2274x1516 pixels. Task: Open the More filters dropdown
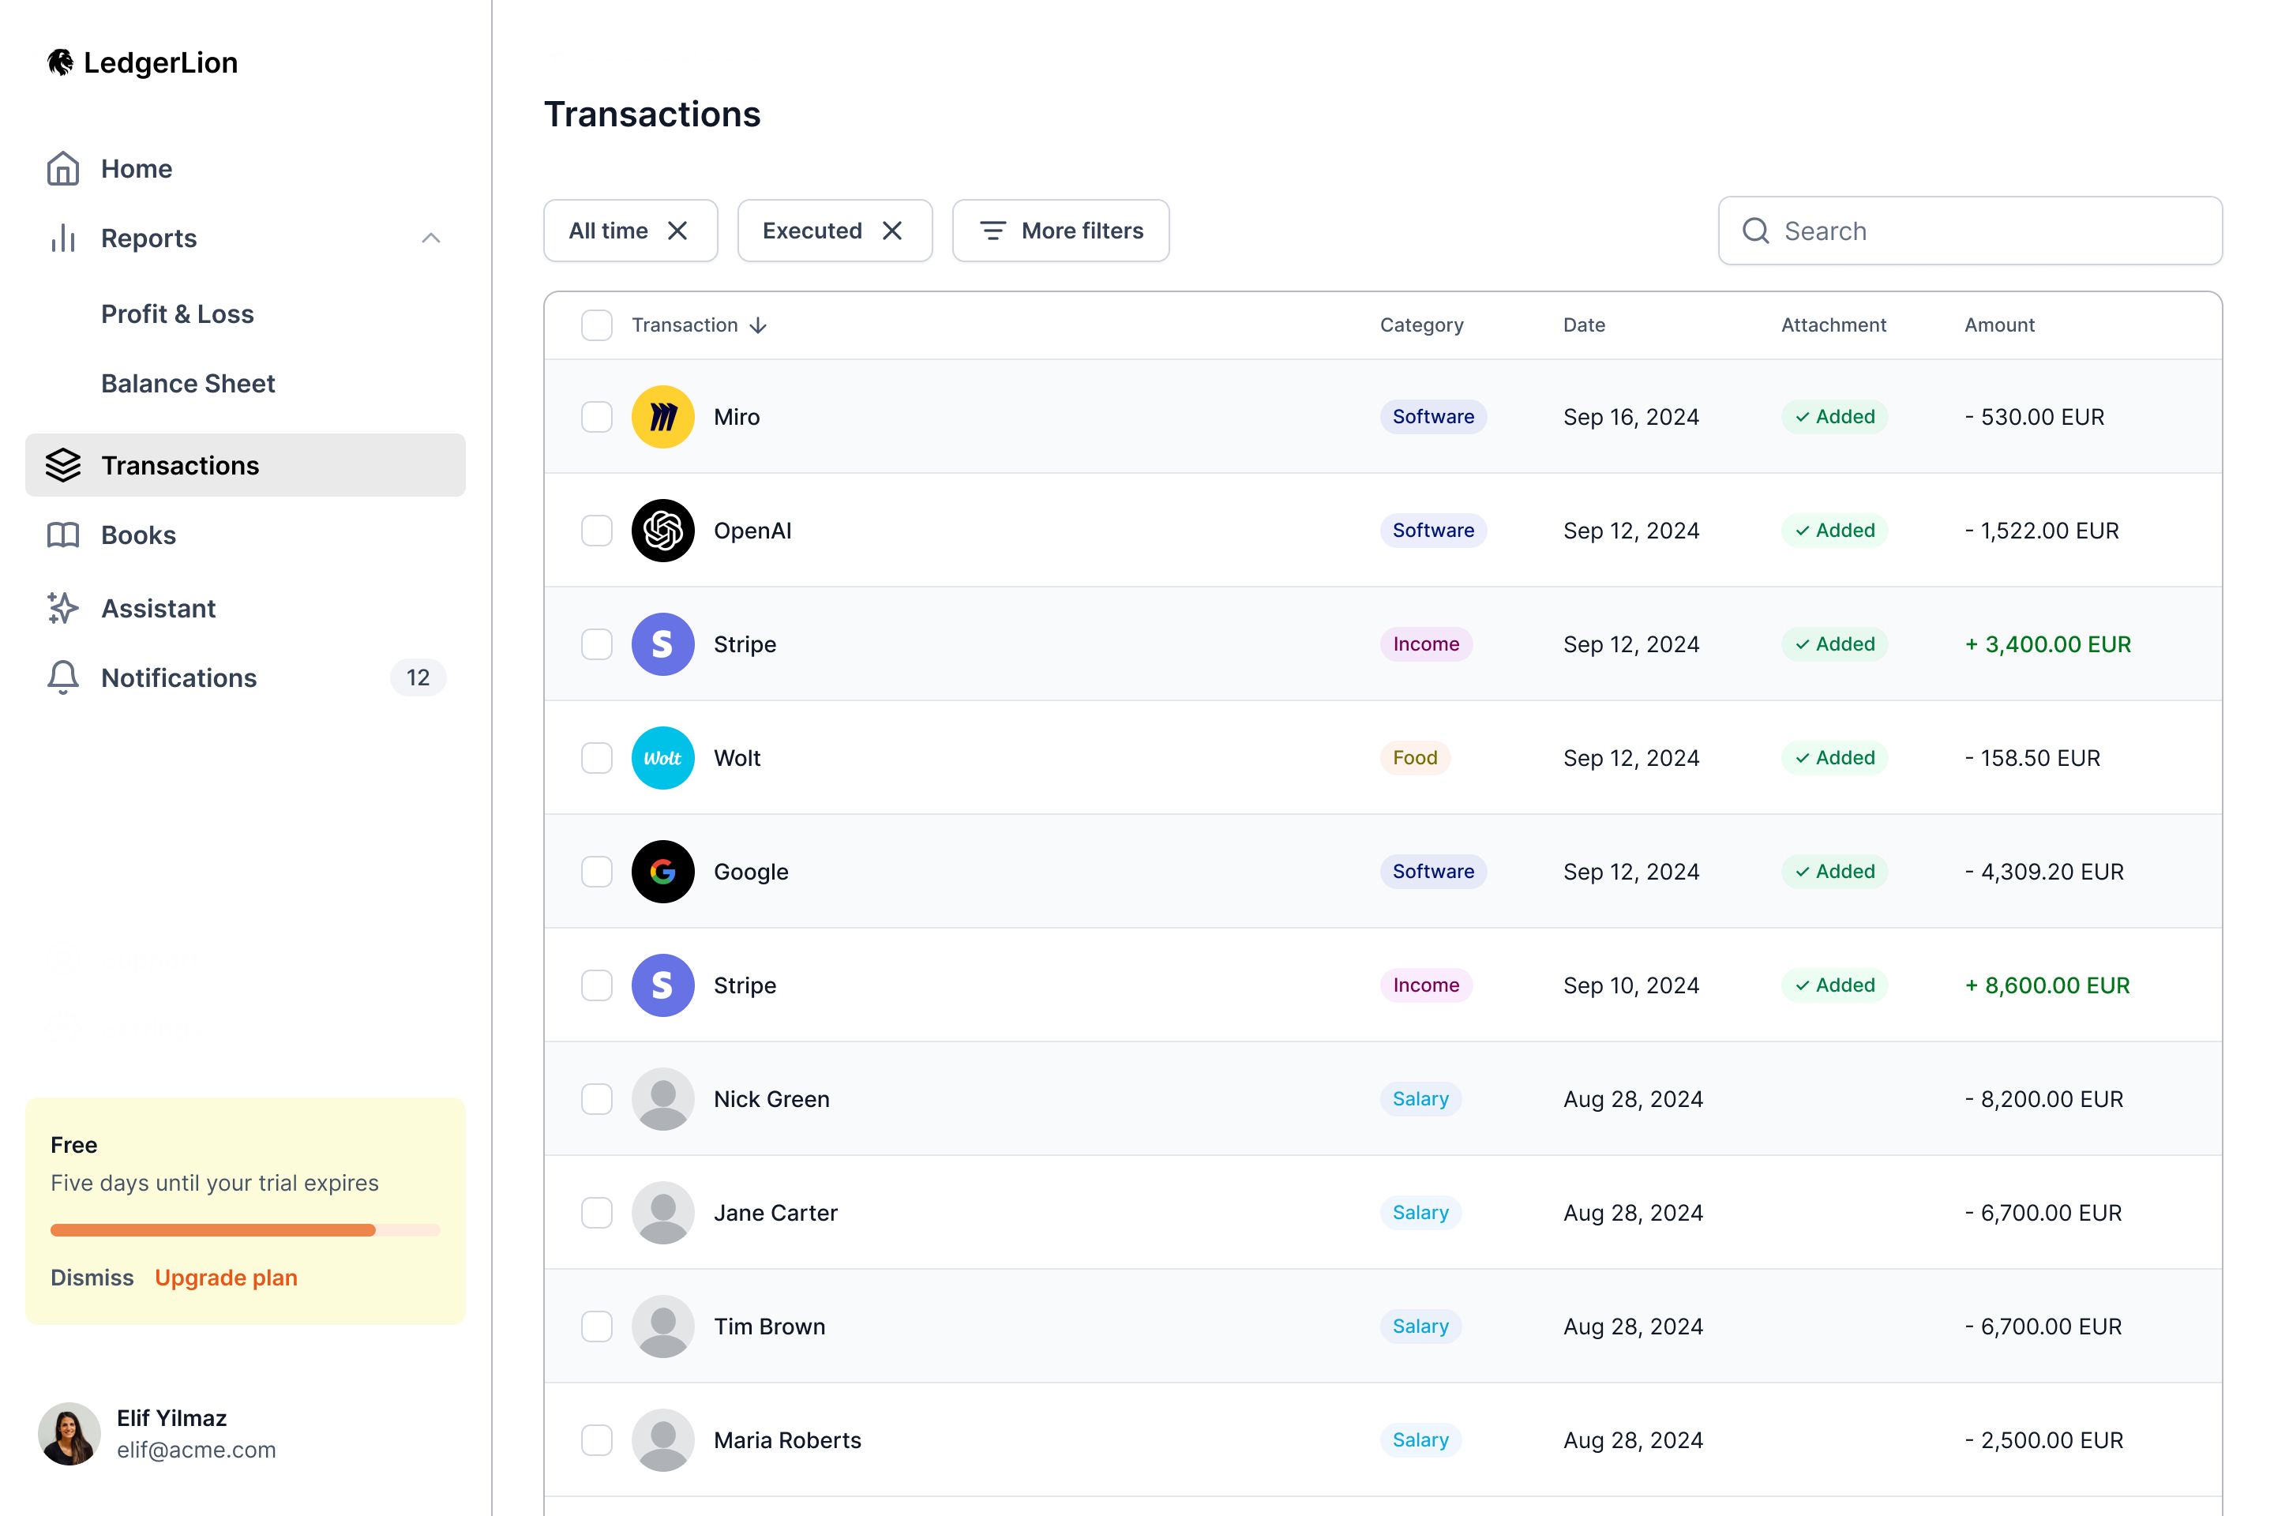1060,230
